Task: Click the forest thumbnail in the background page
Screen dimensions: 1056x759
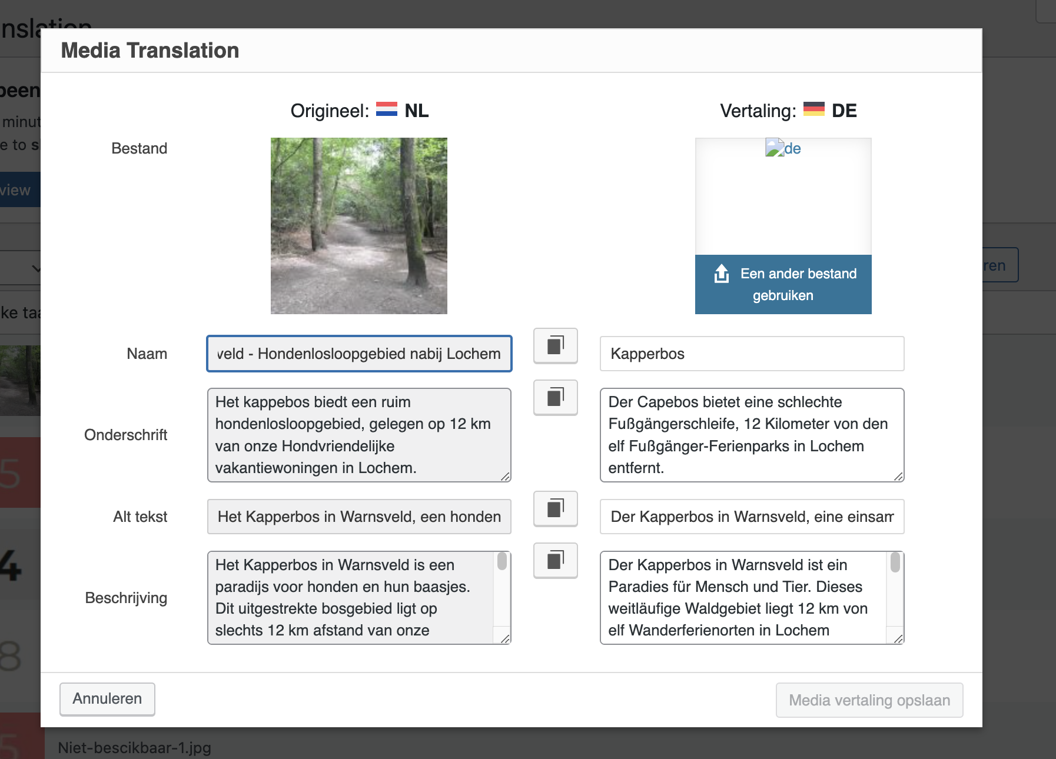Action: tap(20, 381)
